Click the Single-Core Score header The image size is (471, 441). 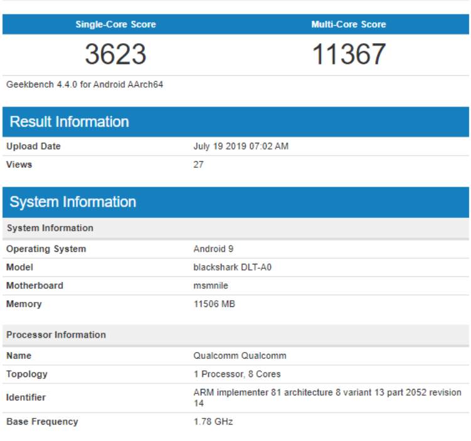pos(115,24)
